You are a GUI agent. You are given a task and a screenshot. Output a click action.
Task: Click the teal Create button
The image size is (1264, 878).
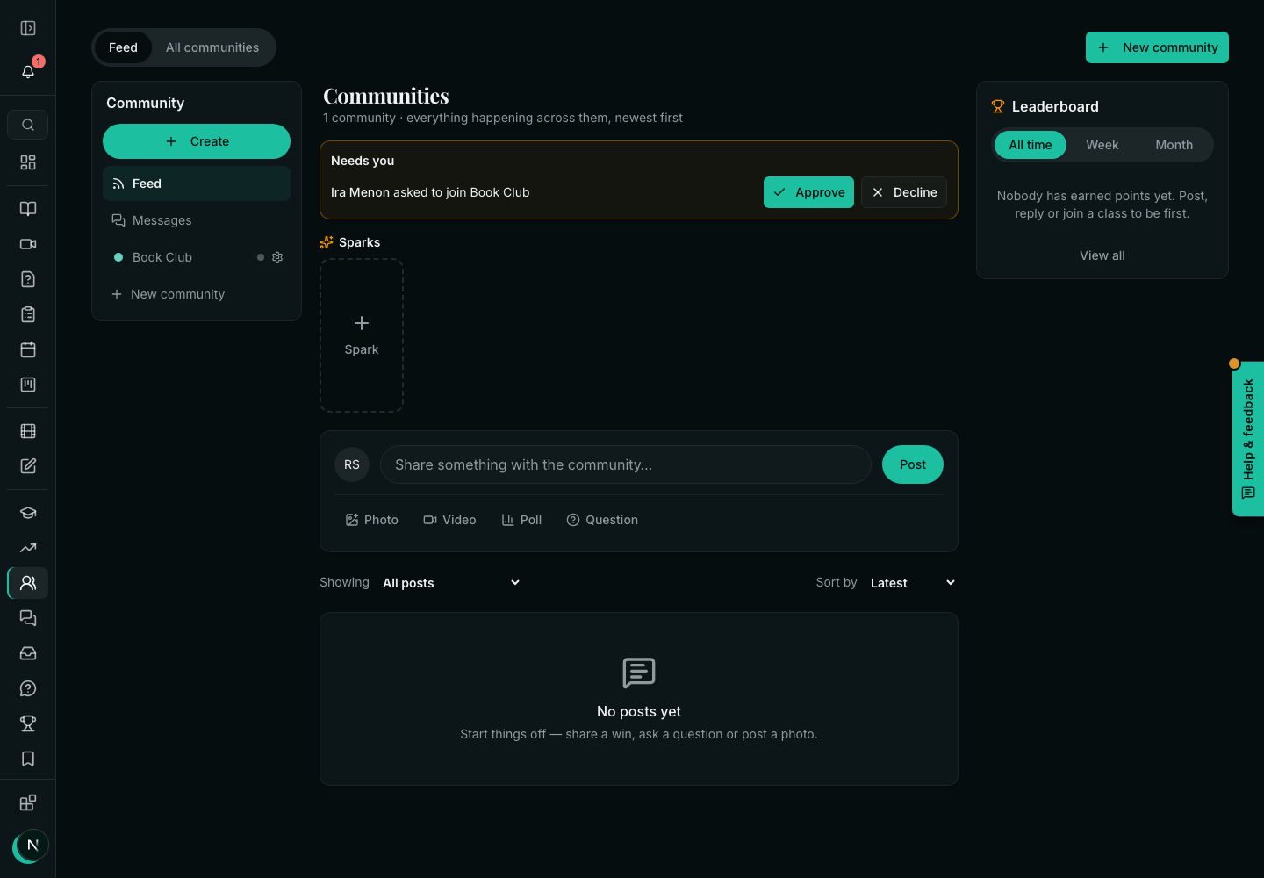point(197,141)
